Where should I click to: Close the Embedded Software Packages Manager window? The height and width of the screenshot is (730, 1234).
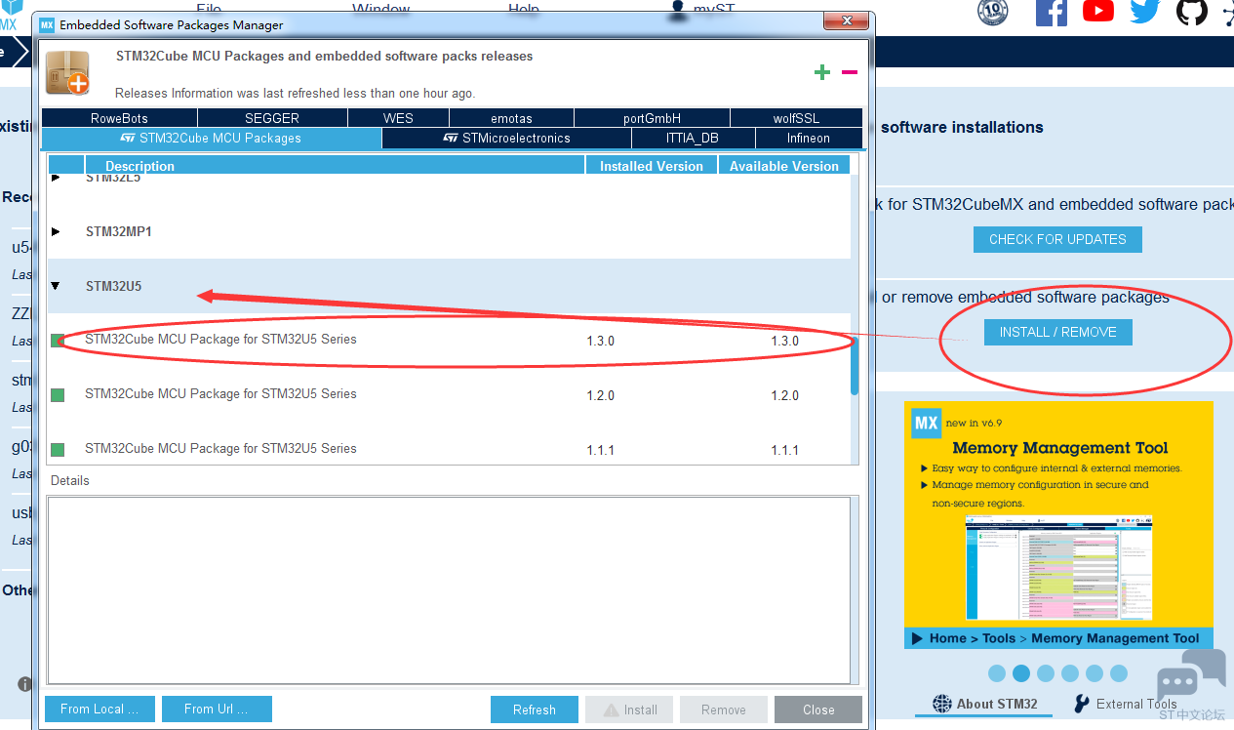[x=846, y=22]
